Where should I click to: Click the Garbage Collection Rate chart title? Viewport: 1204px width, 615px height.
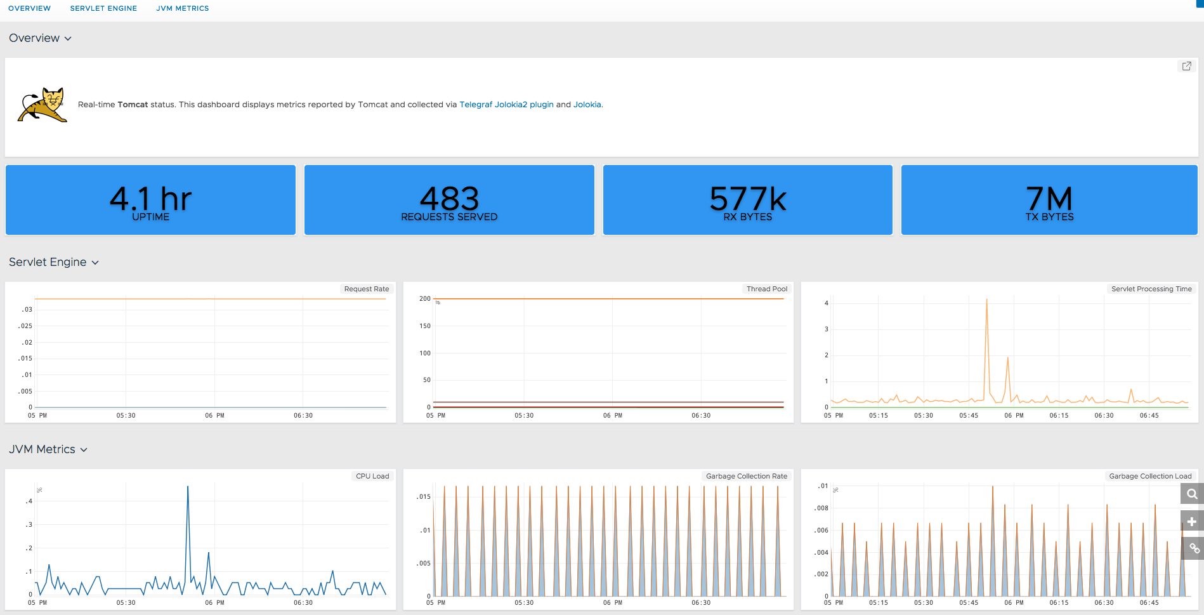pyautogui.click(x=747, y=476)
